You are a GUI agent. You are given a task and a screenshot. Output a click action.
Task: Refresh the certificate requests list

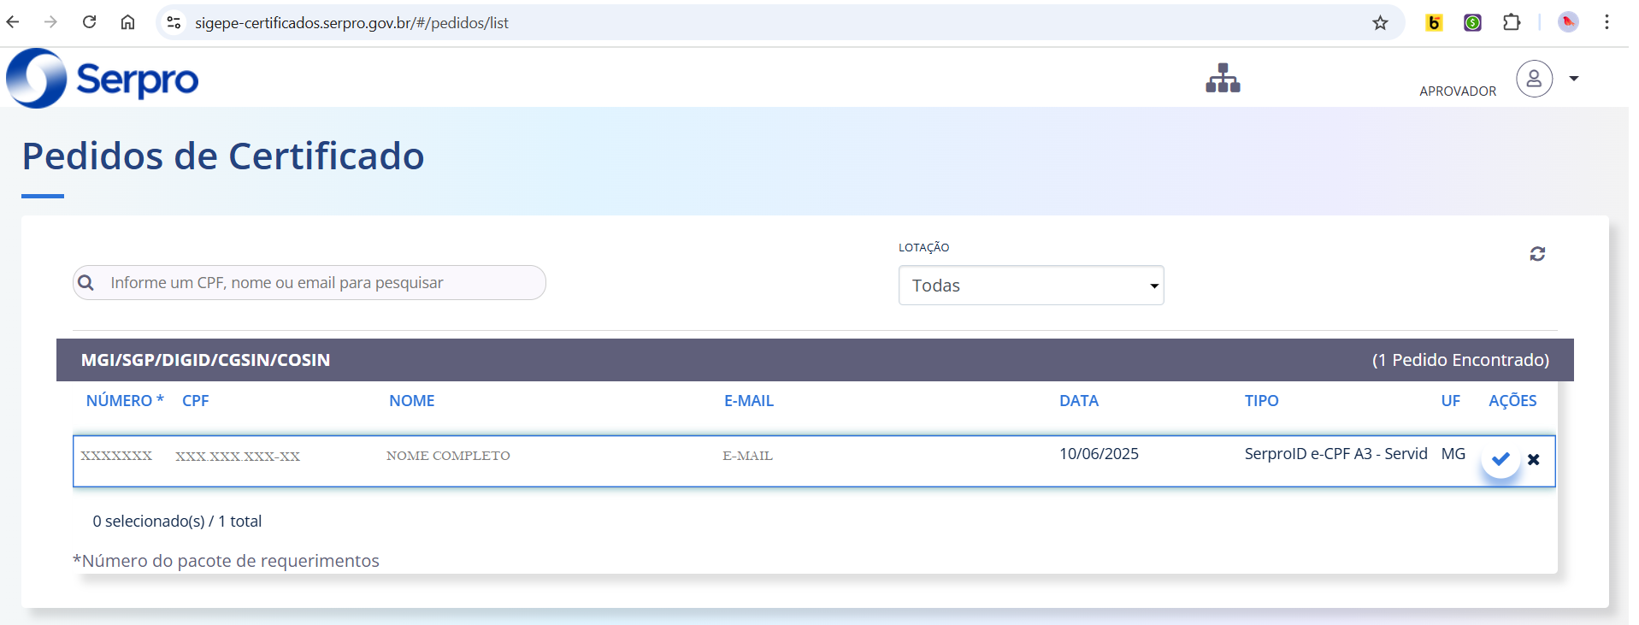click(1537, 254)
